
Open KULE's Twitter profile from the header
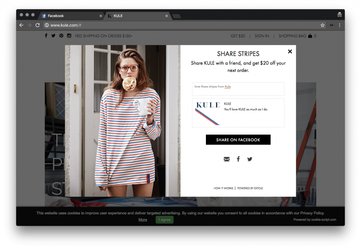[x=53, y=36]
